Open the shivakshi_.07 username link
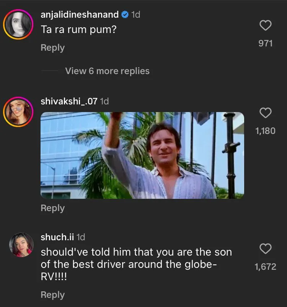 pyautogui.click(x=69, y=101)
